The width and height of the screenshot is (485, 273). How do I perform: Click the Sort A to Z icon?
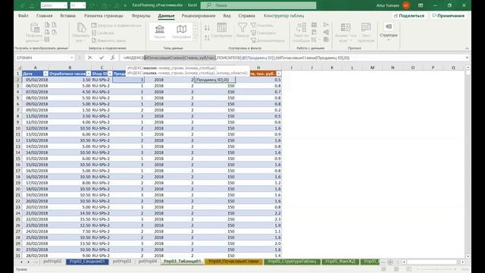coord(207,28)
